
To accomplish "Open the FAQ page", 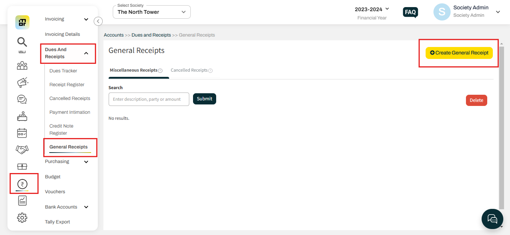I will coord(410,12).
